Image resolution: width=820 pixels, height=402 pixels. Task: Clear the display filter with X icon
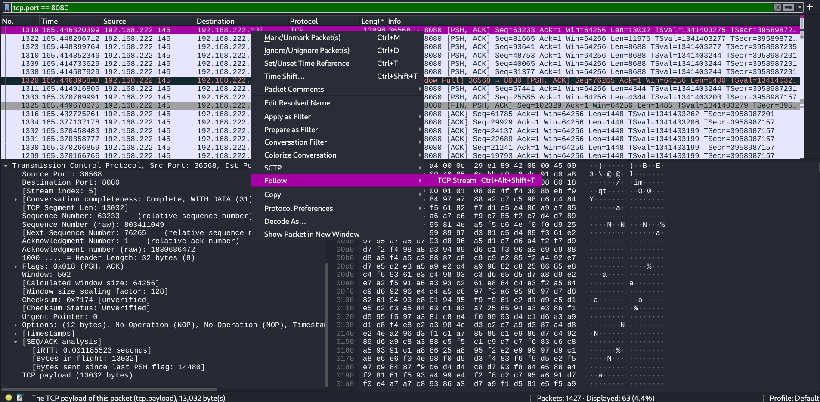coord(777,7)
